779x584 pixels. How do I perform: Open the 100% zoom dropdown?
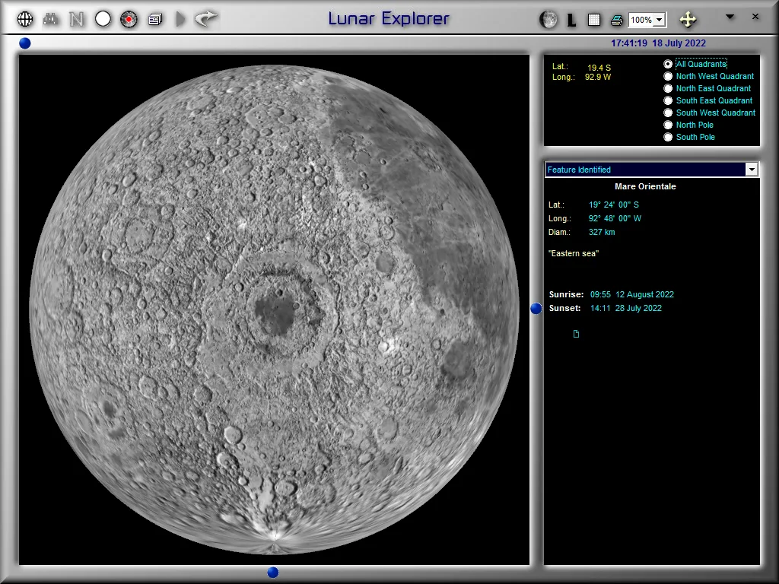point(660,20)
